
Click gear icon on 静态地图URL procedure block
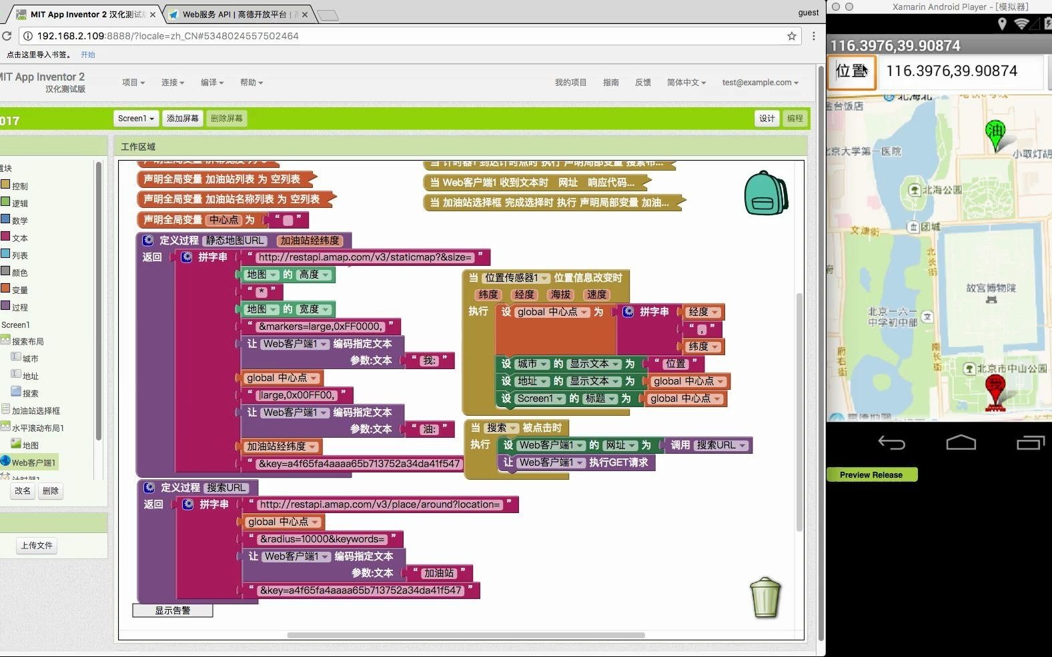148,240
